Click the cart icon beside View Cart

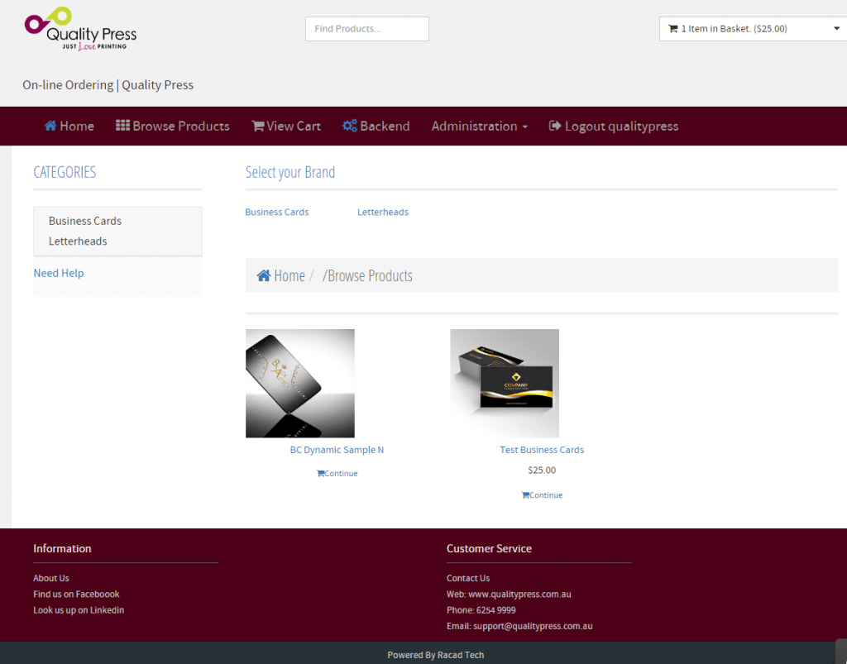coord(258,127)
